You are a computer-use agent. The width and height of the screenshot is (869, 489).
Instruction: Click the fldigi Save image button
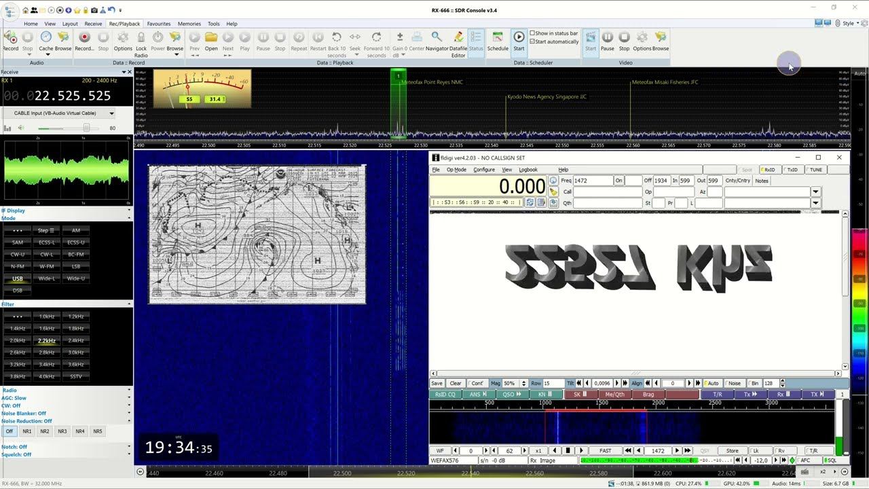(x=437, y=383)
